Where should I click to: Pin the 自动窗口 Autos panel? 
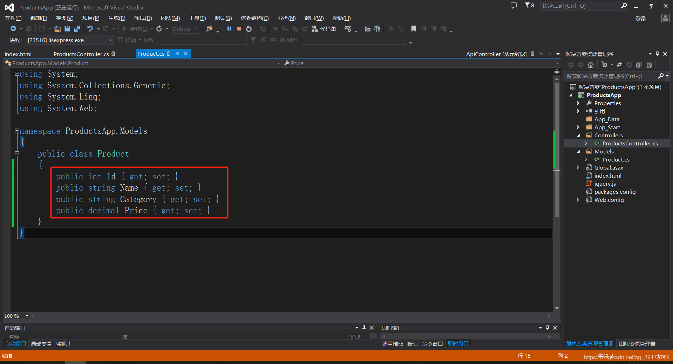pos(364,328)
